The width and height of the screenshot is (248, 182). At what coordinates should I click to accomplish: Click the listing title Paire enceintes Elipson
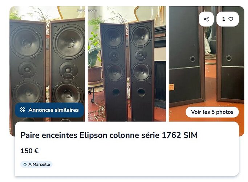click(x=109, y=135)
